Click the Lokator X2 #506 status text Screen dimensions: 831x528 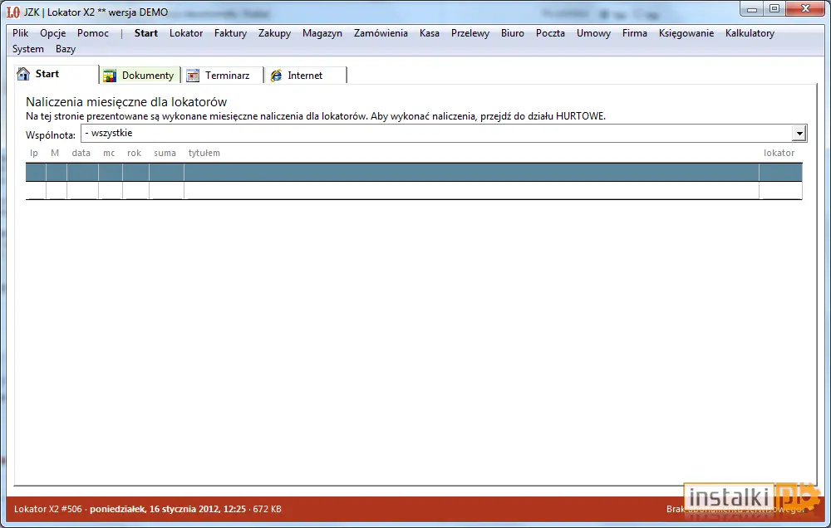(48, 509)
